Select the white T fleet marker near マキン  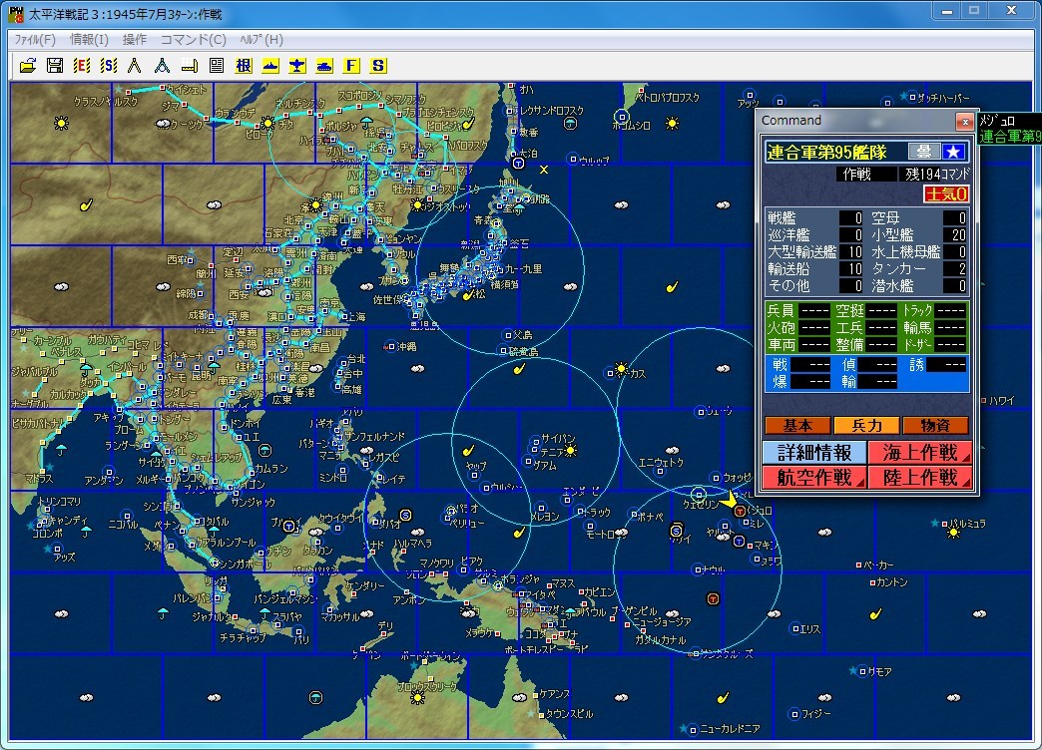click(x=739, y=542)
